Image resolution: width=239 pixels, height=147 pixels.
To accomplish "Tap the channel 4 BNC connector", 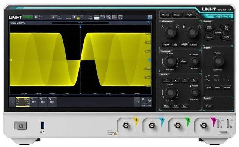I will (x=204, y=126).
